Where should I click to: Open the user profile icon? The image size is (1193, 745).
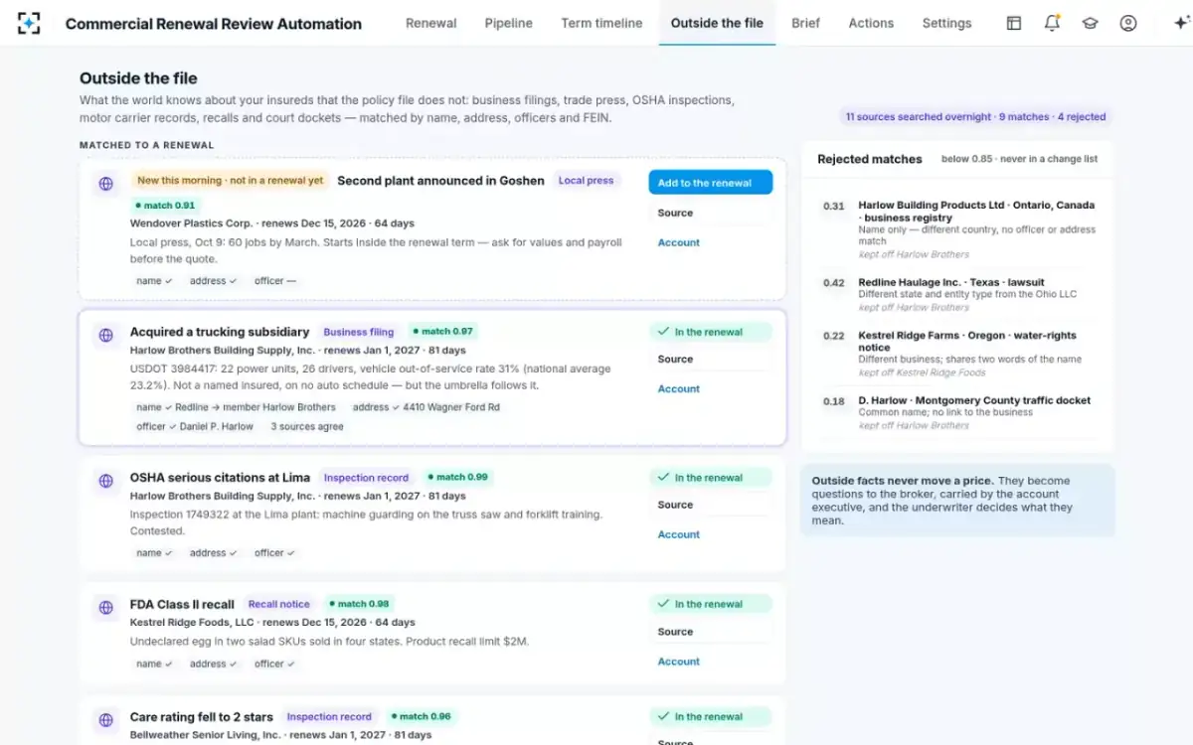click(1127, 23)
